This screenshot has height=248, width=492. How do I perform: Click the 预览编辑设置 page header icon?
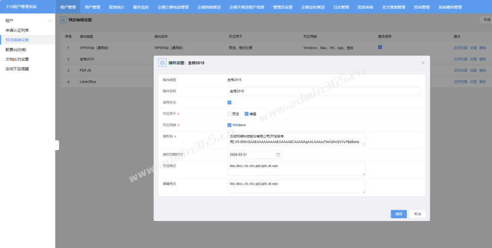tap(63, 20)
